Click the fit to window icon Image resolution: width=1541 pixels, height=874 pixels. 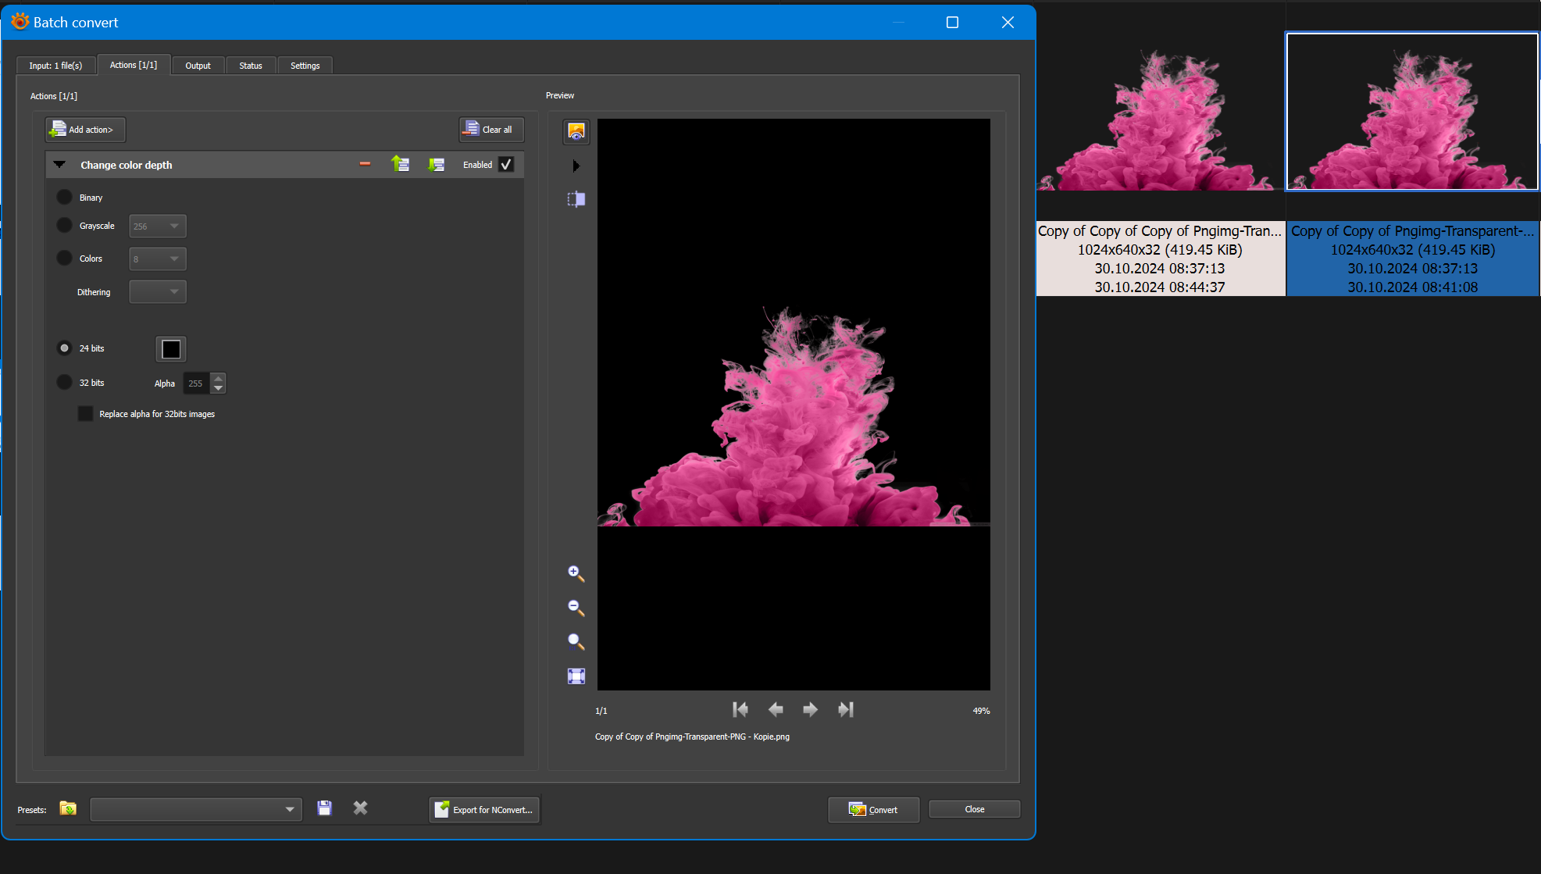pos(576,676)
